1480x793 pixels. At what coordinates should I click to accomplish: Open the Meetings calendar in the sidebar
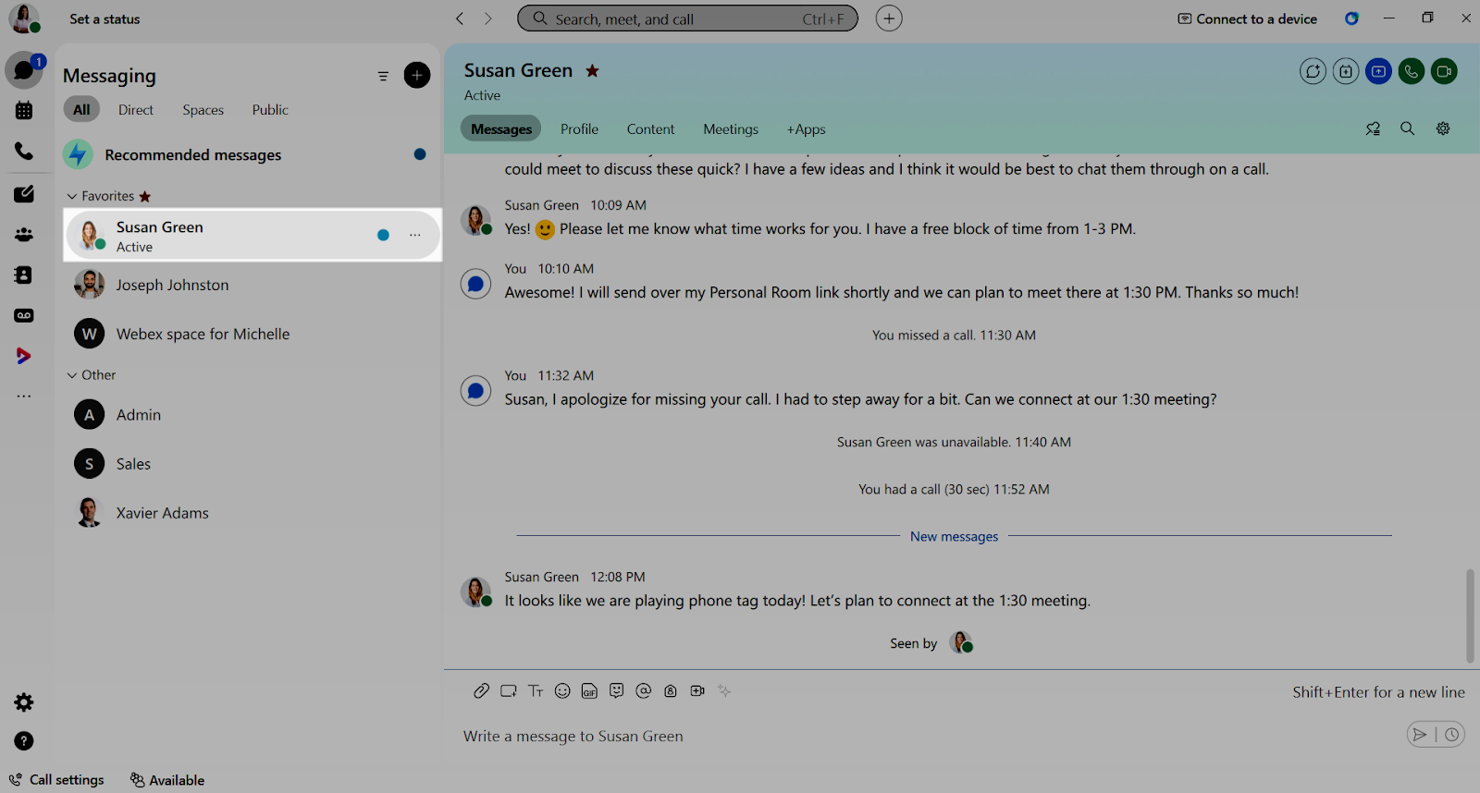24,111
